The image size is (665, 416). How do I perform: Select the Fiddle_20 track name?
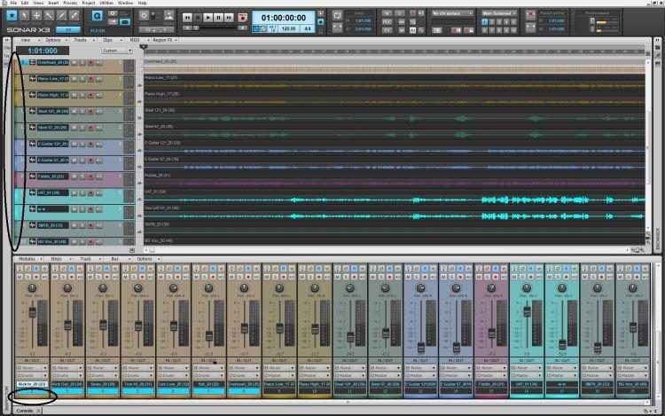coord(52,177)
